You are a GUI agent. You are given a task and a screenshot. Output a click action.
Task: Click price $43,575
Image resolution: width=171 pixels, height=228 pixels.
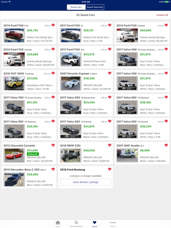(89, 54)
